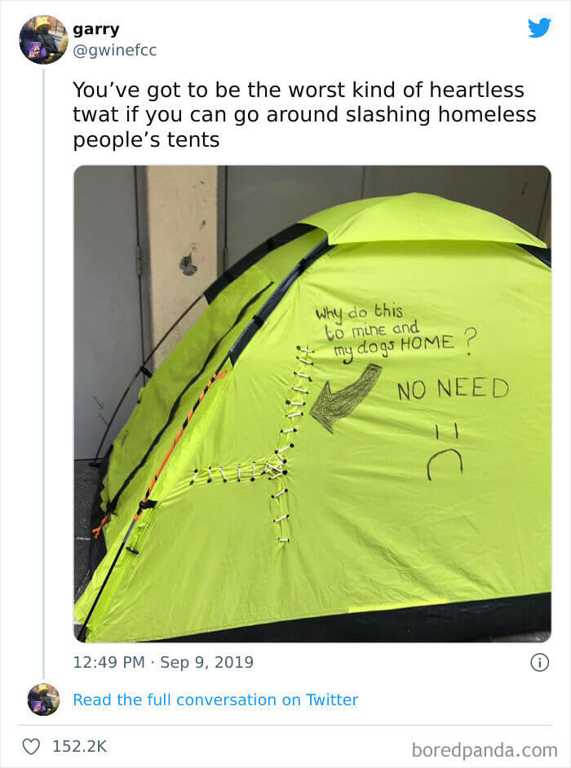Click the Twitter bird logo

pos(539,28)
